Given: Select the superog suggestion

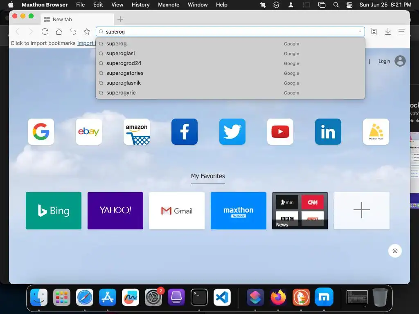Looking at the screenshot, I should [x=230, y=43].
